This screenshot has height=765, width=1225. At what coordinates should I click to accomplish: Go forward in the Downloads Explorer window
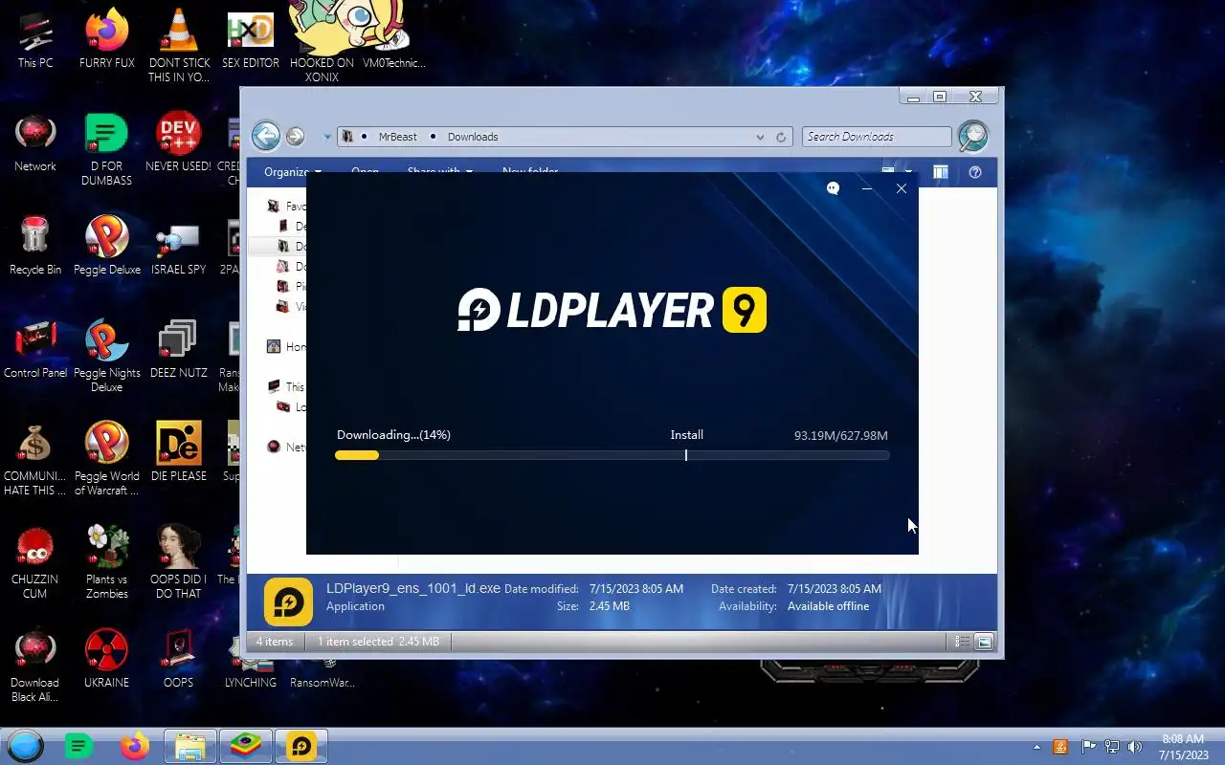pos(295,137)
